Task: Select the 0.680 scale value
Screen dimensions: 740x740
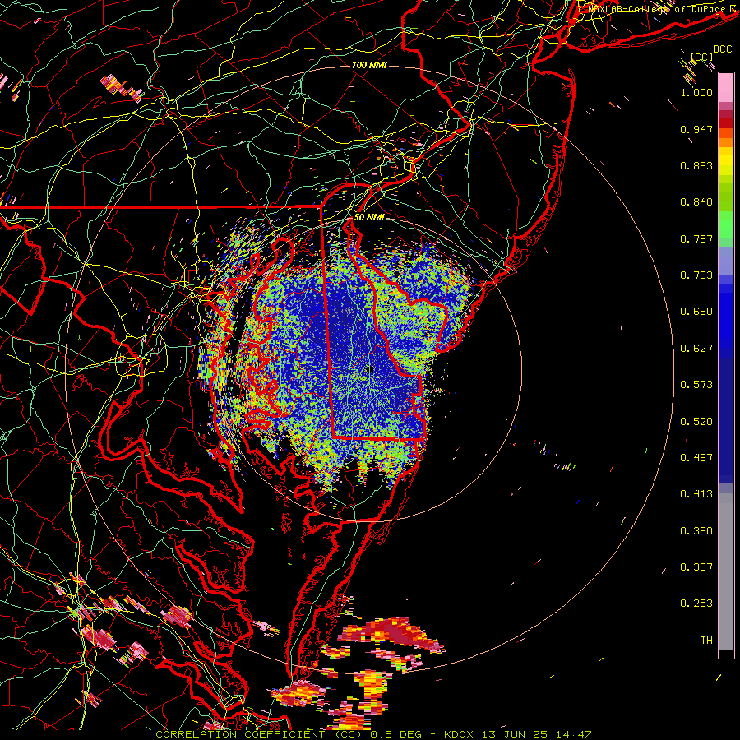Action: (696, 312)
